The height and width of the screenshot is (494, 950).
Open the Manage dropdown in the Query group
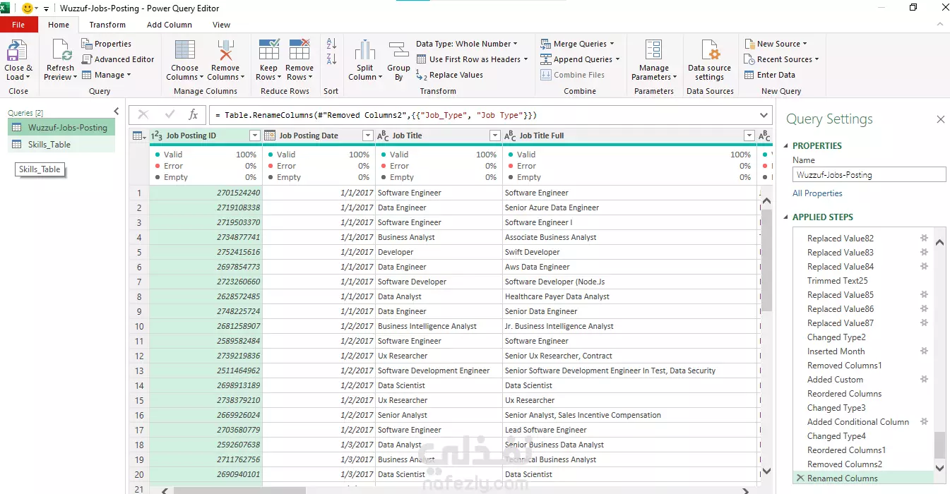click(x=107, y=75)
